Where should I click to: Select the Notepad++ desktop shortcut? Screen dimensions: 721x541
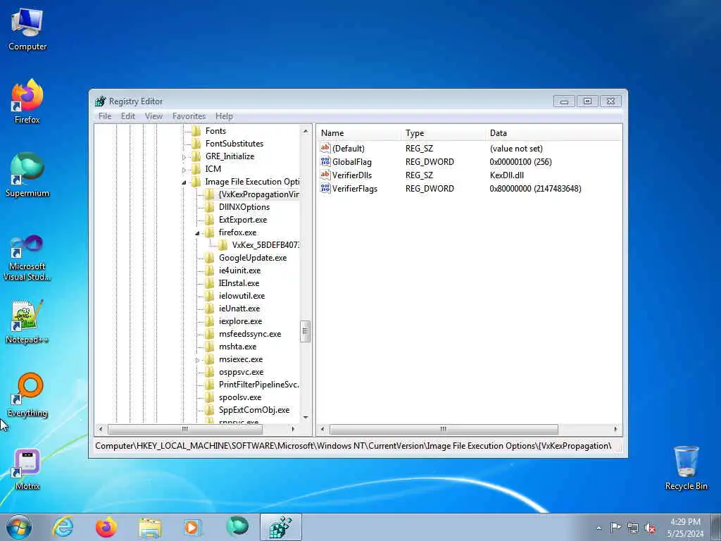(27, 321)
